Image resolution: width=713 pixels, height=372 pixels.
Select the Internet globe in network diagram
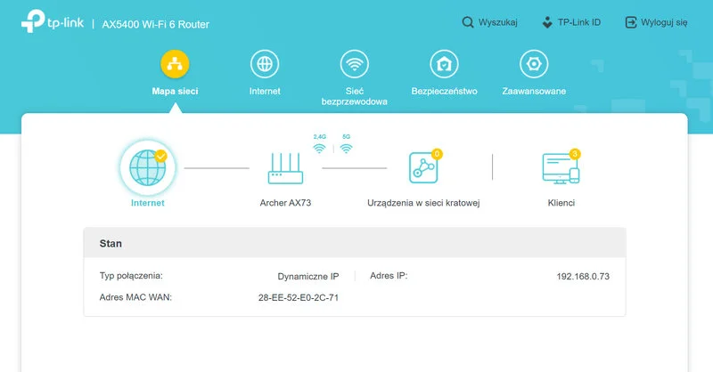tap(147, 167)
